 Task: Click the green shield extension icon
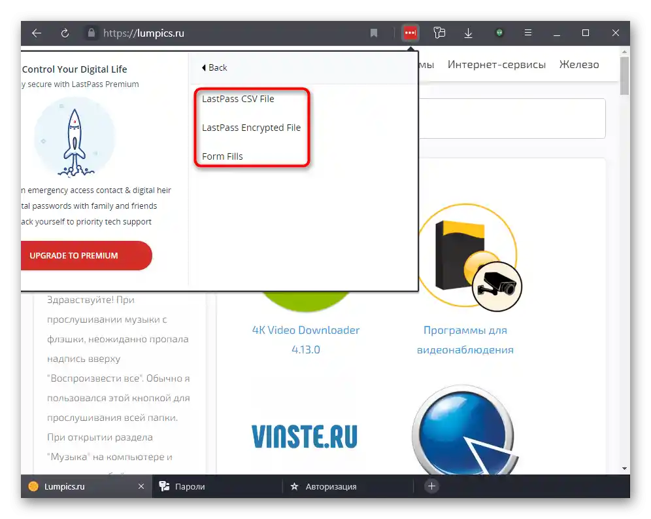[499, 33]
